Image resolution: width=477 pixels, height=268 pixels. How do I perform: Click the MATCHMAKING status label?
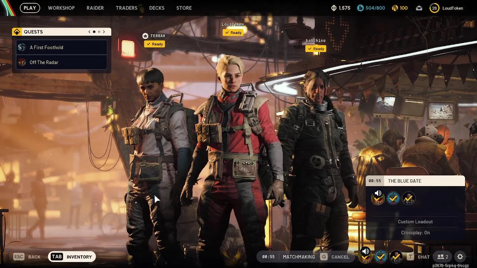pos(299,257)
